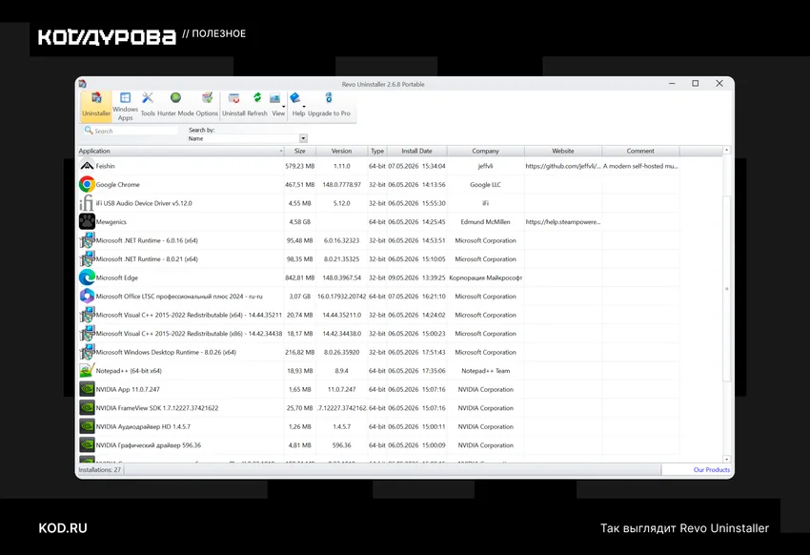Sort by the Size column header

[299, 151]
